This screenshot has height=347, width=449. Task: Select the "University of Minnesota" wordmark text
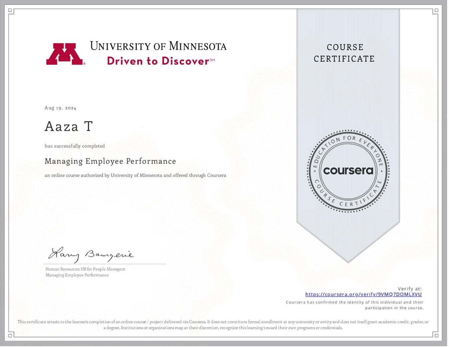[158, 46]
